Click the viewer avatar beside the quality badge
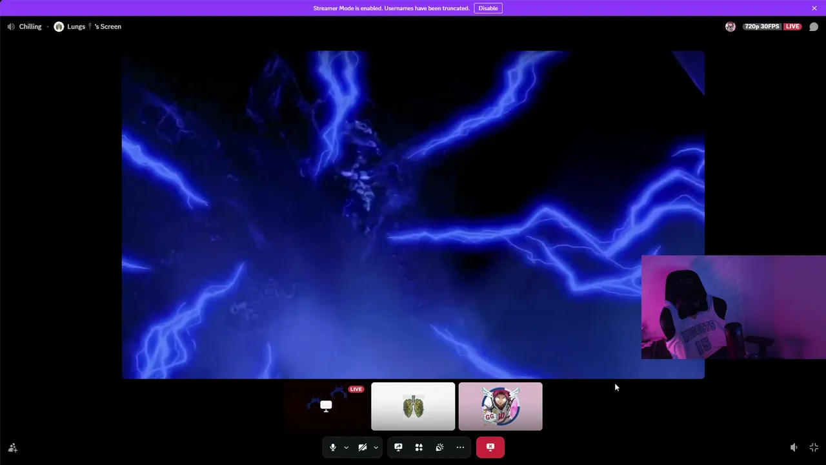 pyautogui.click(x=730, y=26)
